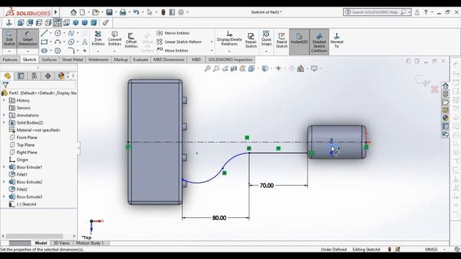Click the Undo icon in top toolbar
The height and width of the screenshot is (259, 461).
tap(136, 12)
